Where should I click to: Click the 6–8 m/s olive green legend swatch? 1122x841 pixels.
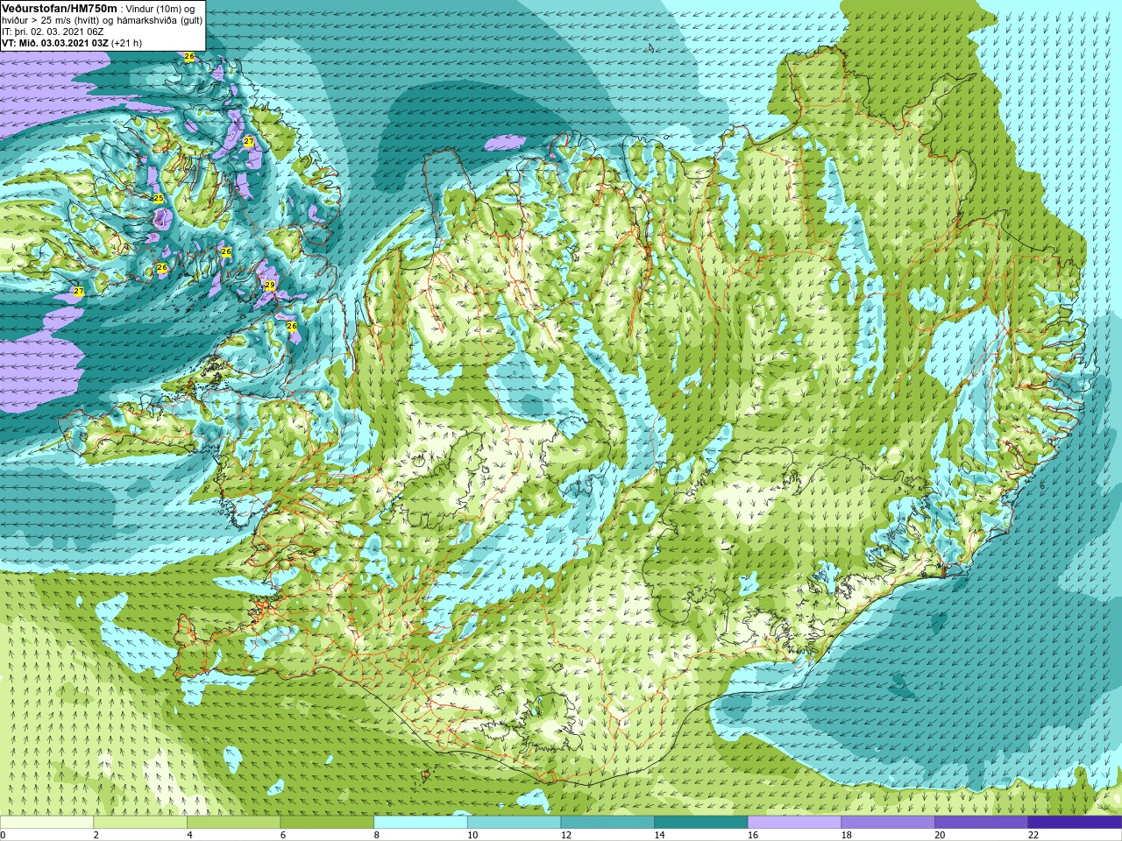[327, 823]
